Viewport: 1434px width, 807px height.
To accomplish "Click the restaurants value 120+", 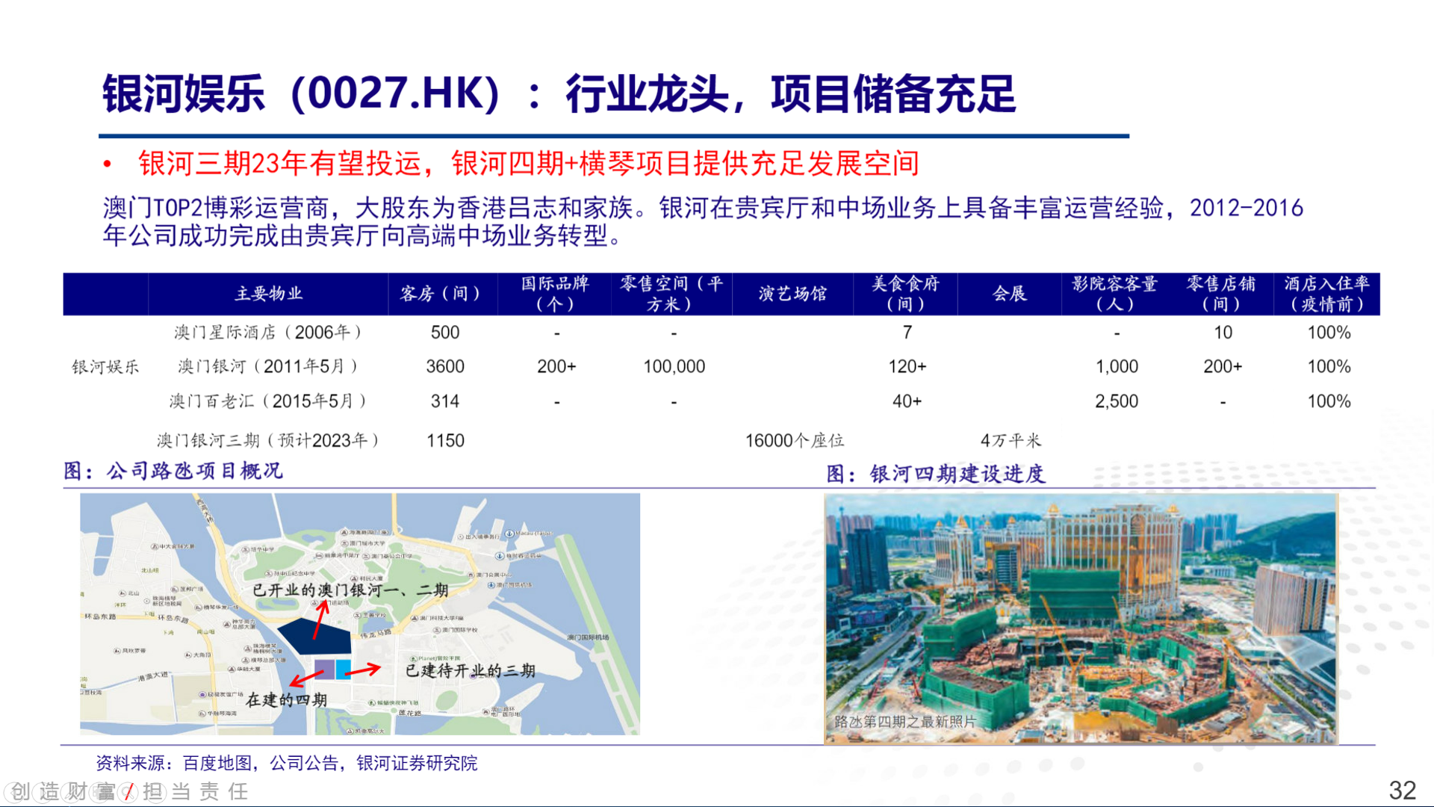I will [x=907, y=366].
